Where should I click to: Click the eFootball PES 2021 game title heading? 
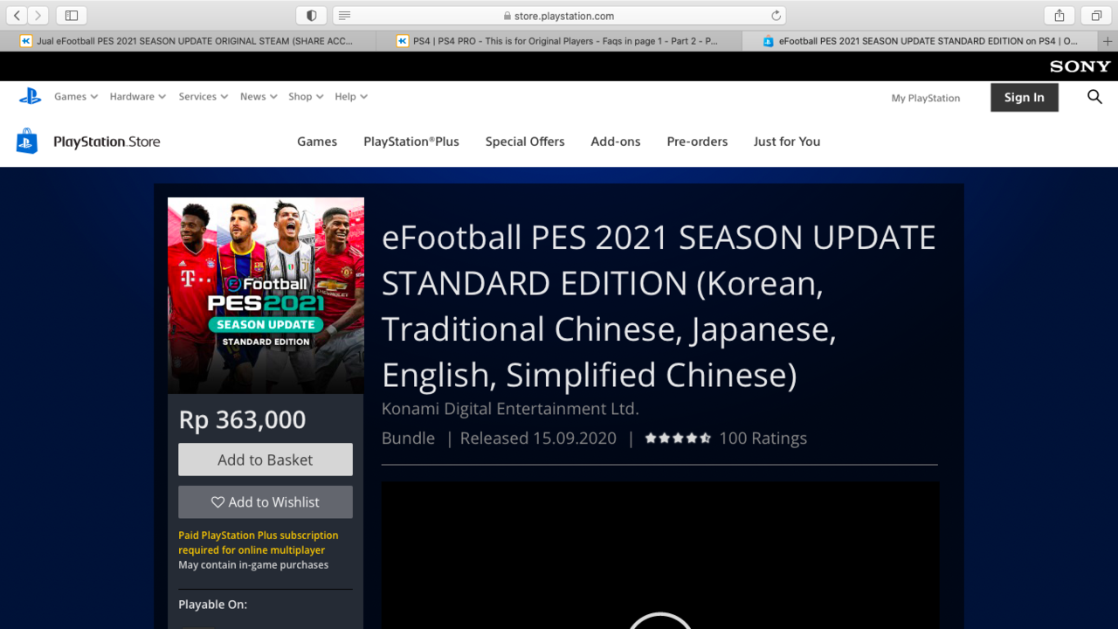click(659, 306)
